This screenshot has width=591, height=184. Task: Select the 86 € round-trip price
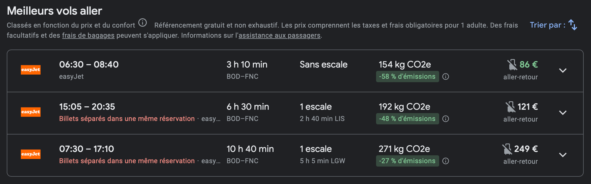tap(528, 64)
